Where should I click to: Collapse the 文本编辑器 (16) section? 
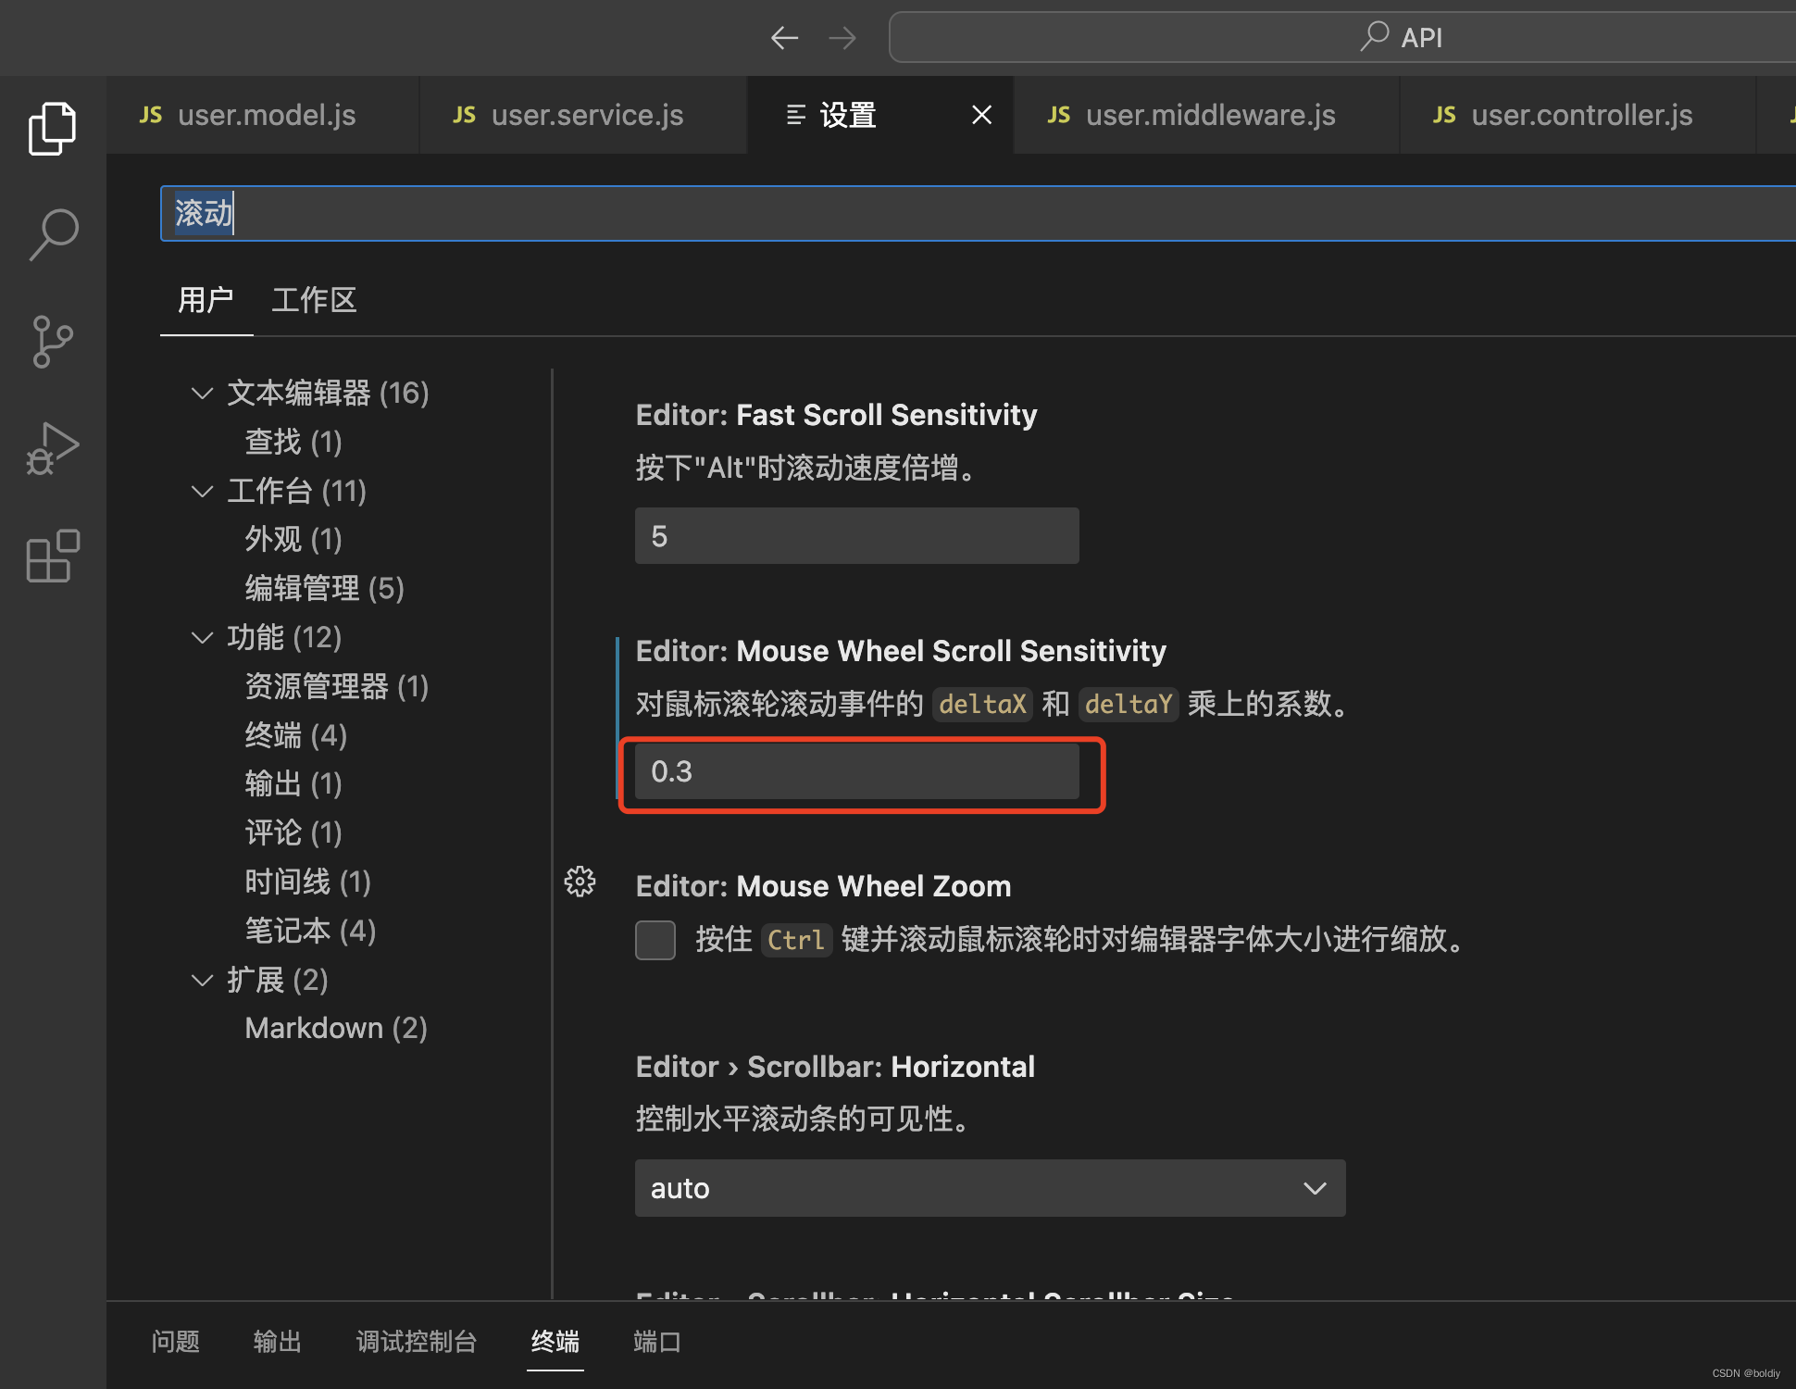click(x=202, y=393)
